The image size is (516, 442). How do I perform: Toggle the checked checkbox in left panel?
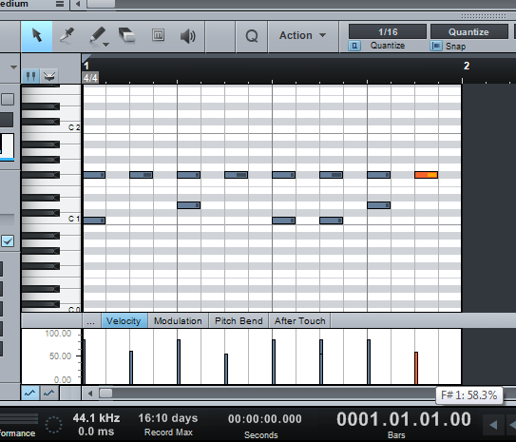pos(8,240)
